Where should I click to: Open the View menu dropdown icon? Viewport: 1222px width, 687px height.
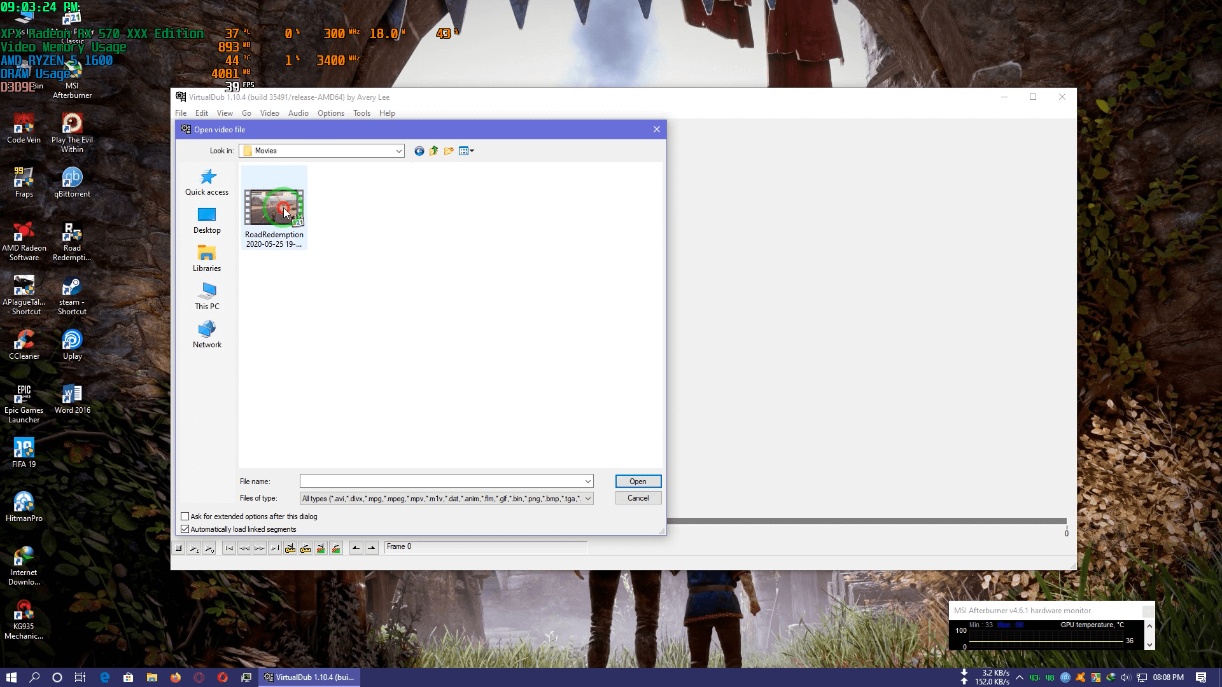point(467,151)
